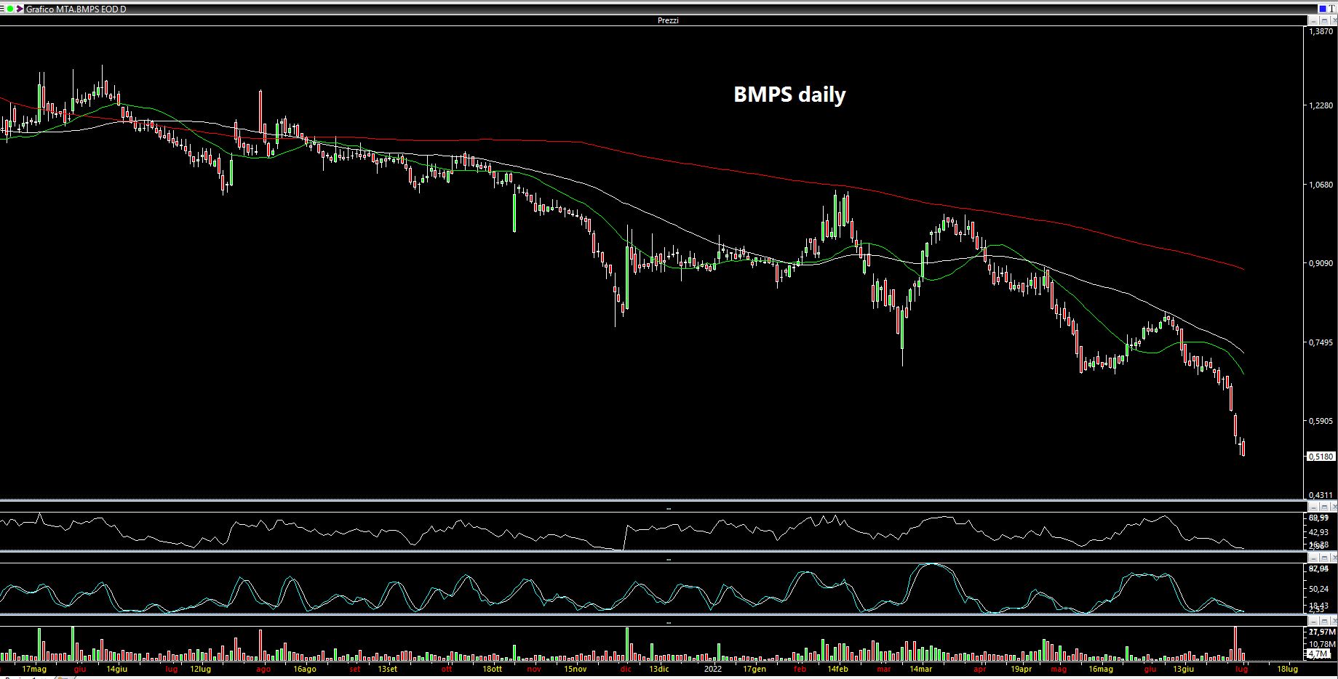Click the '13set' date on the time axis

pos(387,669)
